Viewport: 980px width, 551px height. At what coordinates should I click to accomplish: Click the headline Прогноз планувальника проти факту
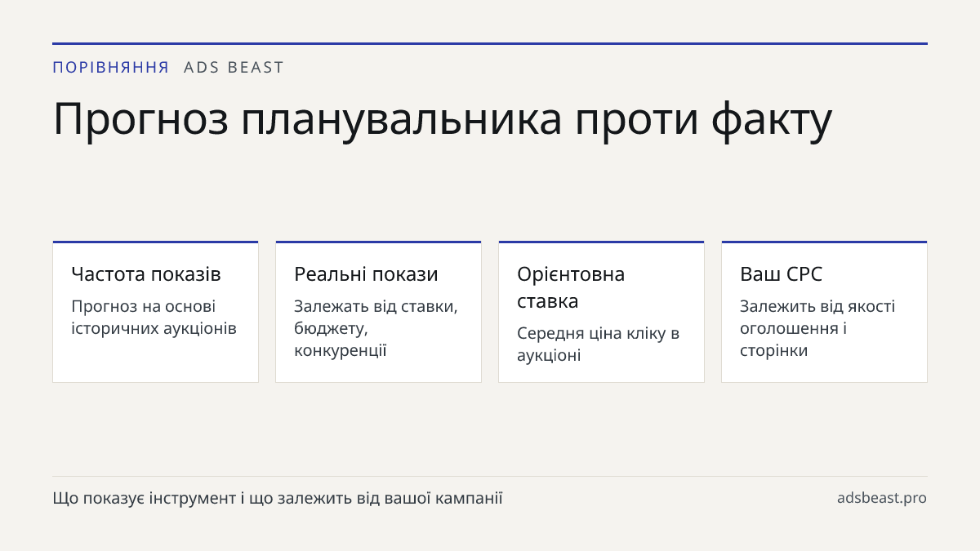[443, 119]
